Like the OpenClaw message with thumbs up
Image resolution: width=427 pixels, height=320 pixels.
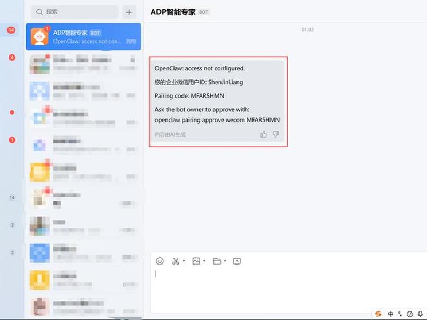(x=263, y=134)
